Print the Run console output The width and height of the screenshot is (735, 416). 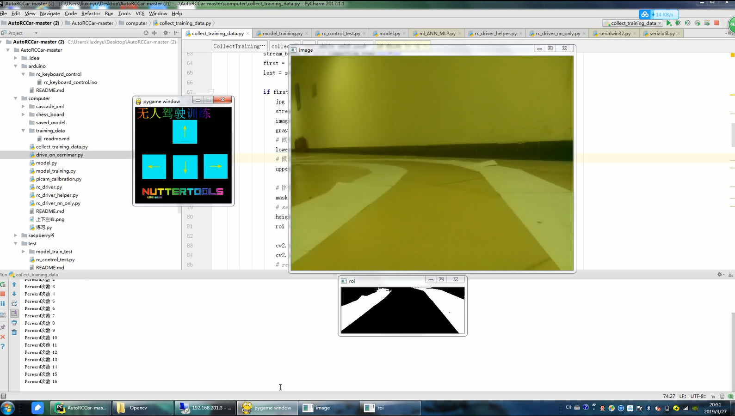[x=14, y=323]
